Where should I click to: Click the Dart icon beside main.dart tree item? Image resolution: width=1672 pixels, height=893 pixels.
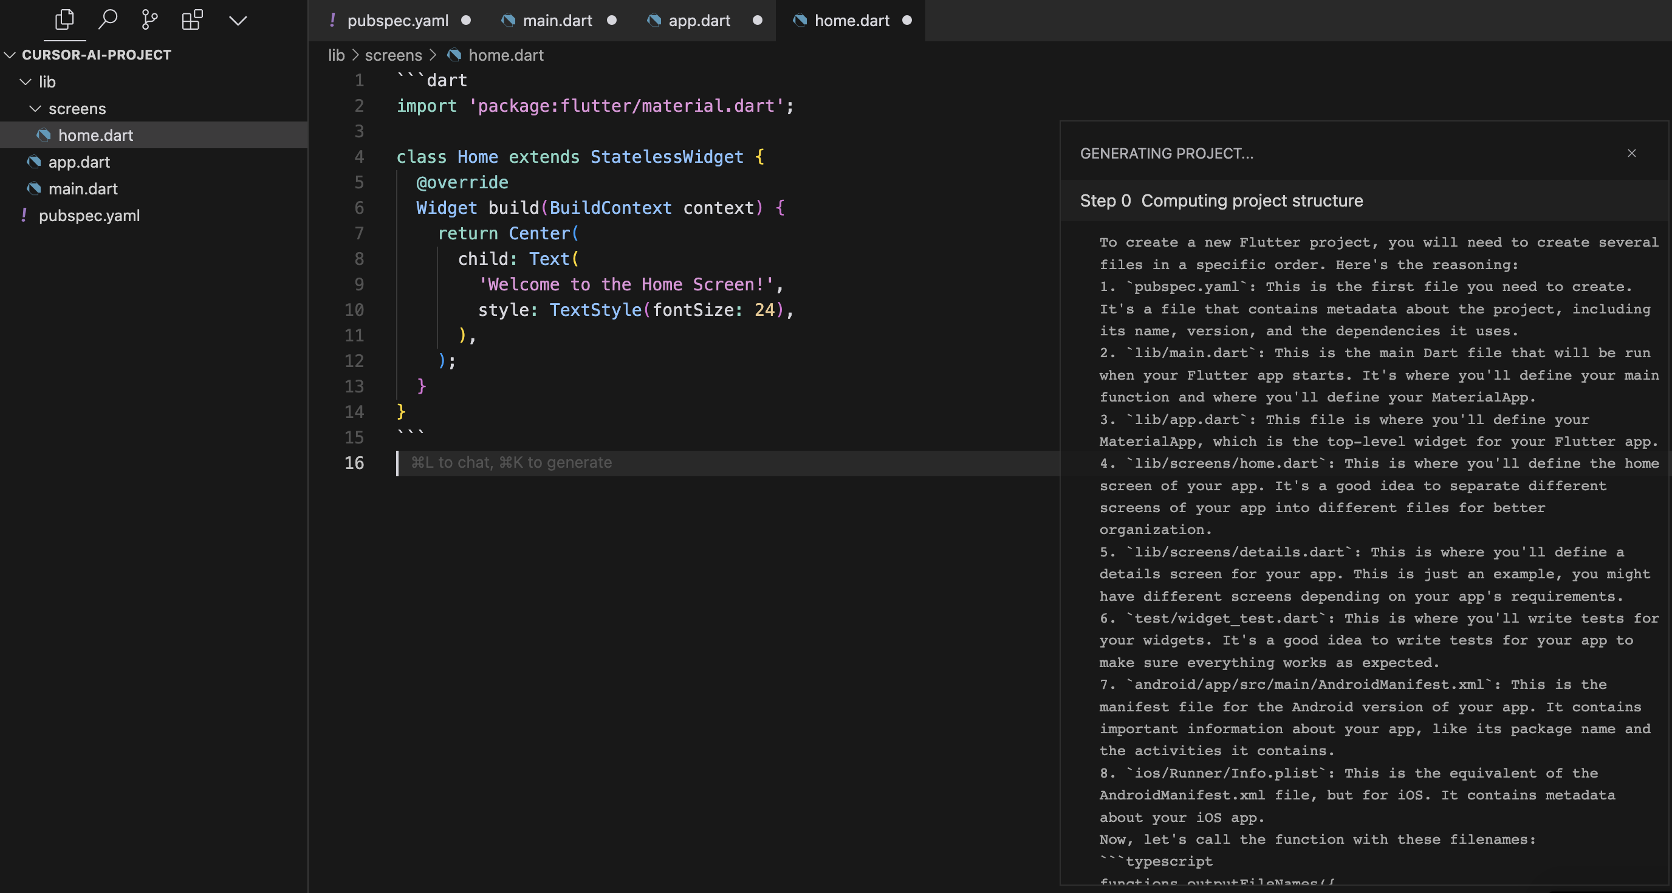(x=34, y=188)
